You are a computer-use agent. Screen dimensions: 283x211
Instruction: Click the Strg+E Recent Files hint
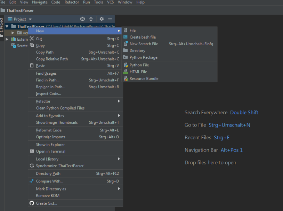click(x=221, y=138)
